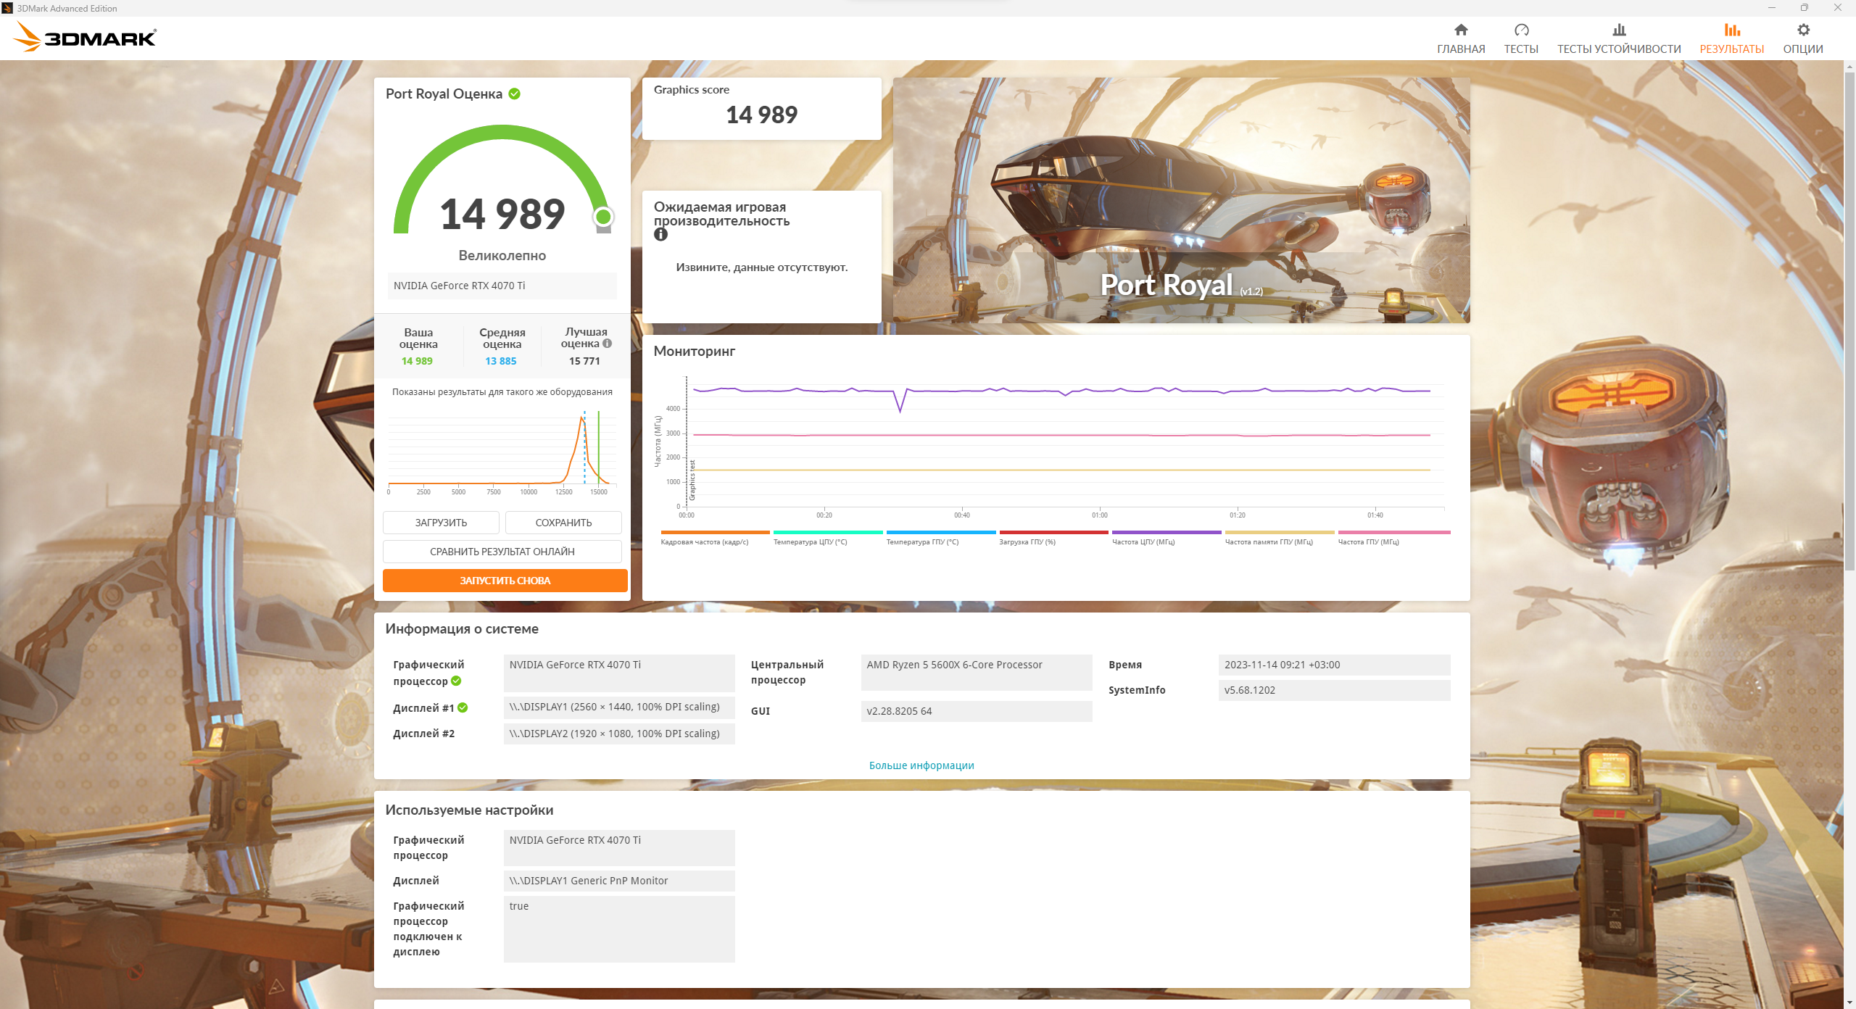Expand system details via Больше информации
The width and height of the screenshot is (1856, 1009).
921,765
